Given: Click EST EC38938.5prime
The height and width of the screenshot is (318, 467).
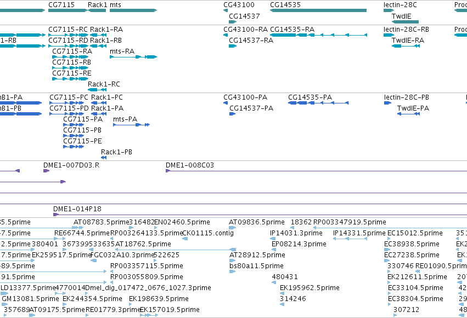Looking at the screenshot, I should (x=412, y=244).
